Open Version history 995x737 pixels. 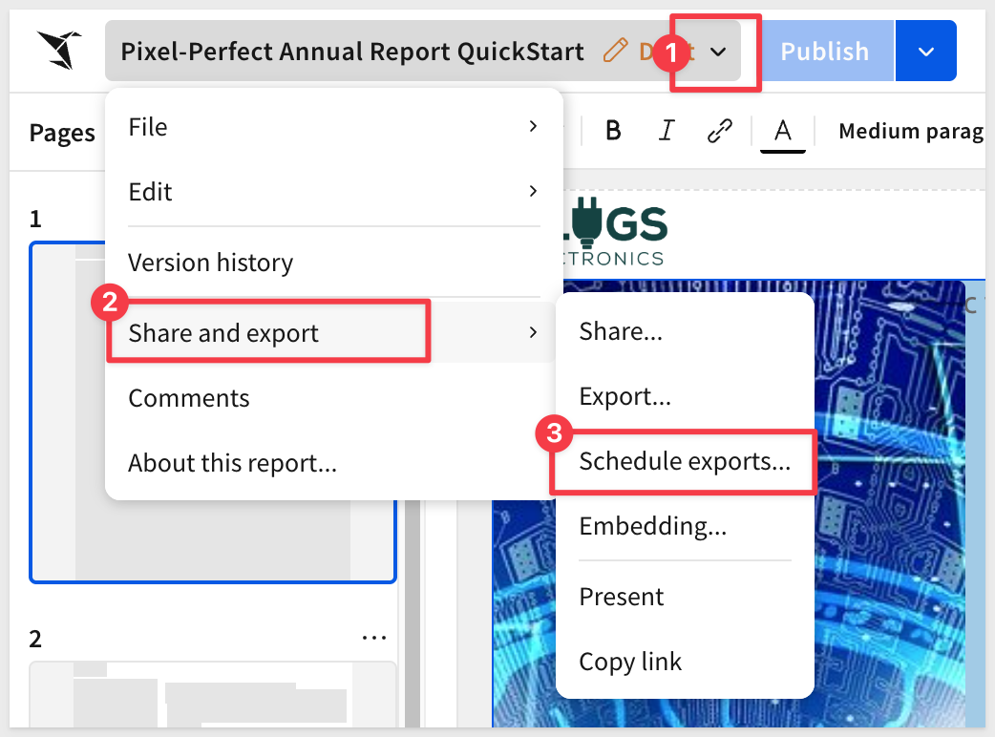point(211,263)
